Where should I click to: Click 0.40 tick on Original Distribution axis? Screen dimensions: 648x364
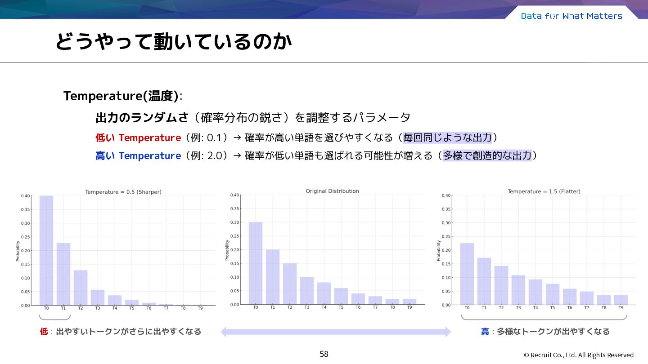(x=235, y=195)
